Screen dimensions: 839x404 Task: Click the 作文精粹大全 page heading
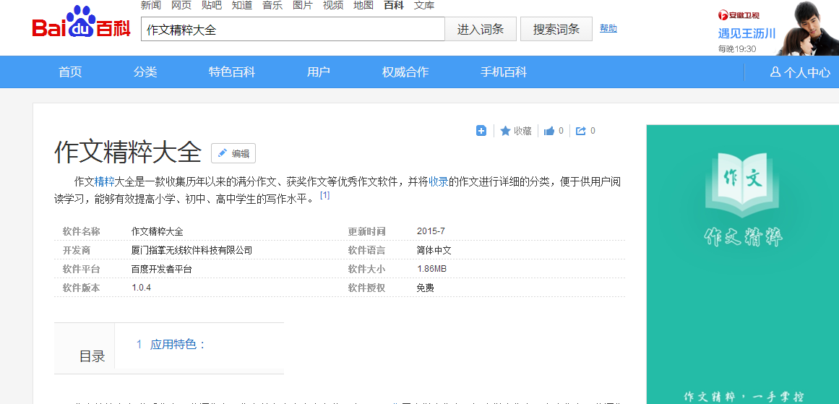(128, 153)
